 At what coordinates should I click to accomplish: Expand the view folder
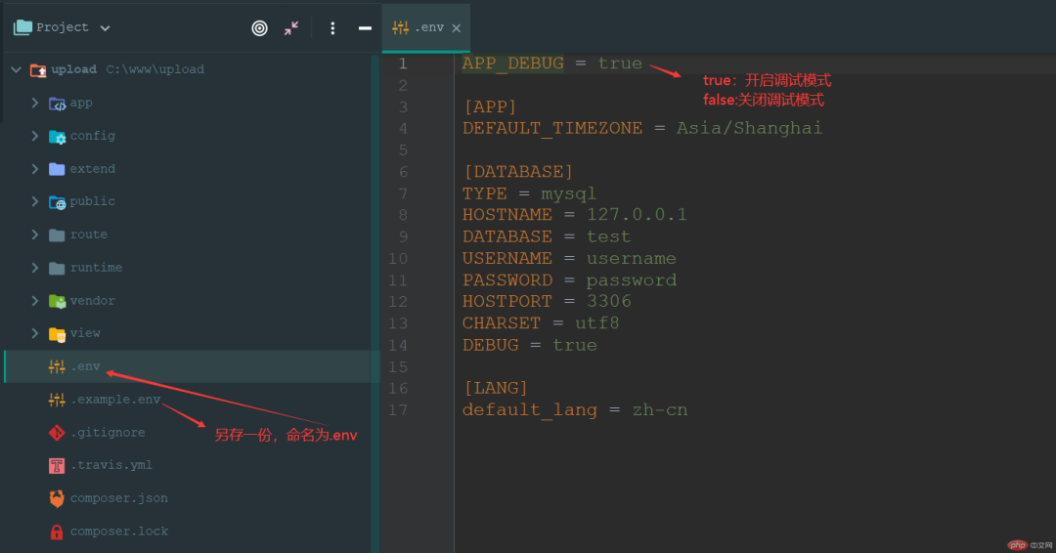35,333
